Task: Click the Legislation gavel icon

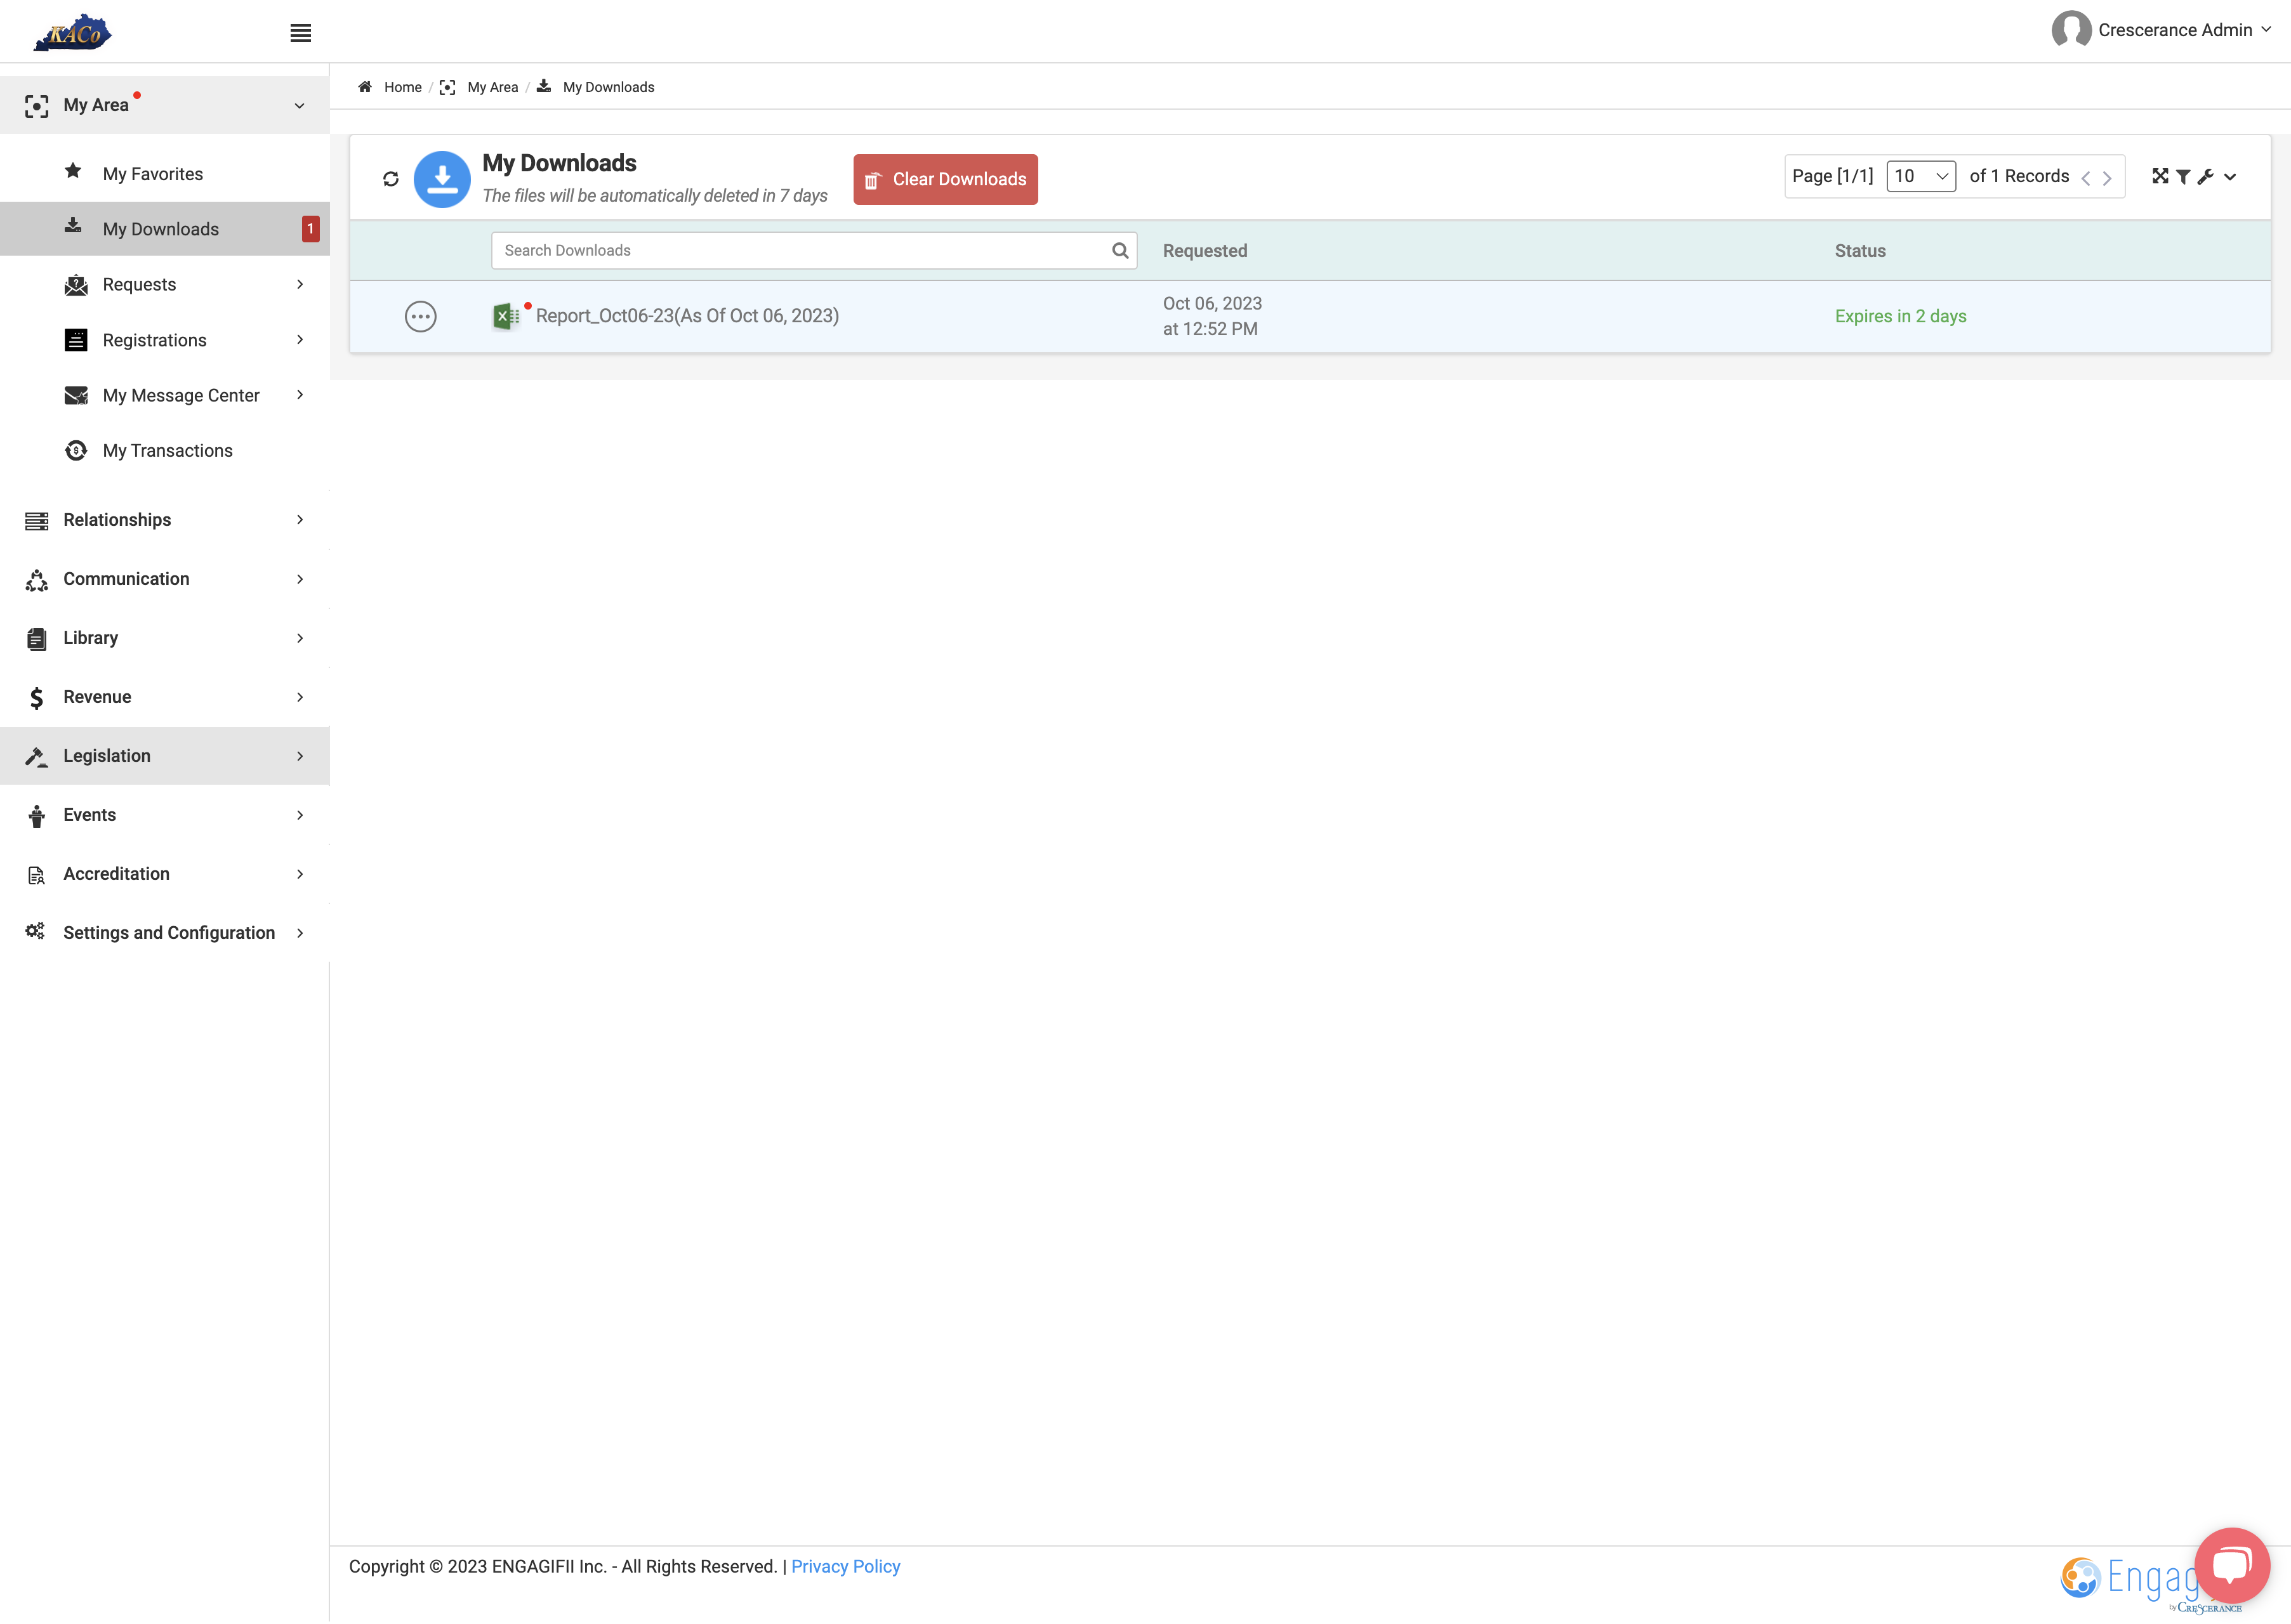Action: pyautogui.click(x=36, y=757)
